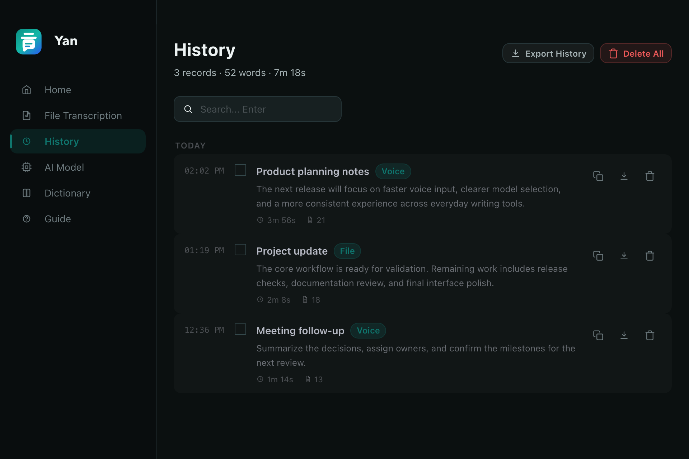Delete the Project update record

(x=650, y=256)
